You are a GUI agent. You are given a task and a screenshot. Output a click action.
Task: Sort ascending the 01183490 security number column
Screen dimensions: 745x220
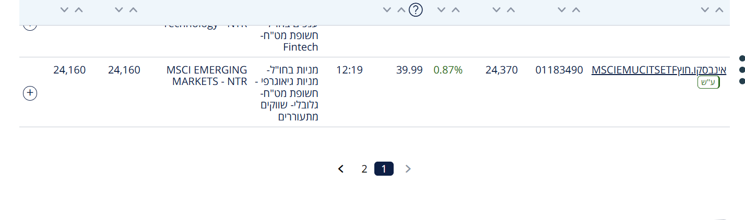(576, 10)
